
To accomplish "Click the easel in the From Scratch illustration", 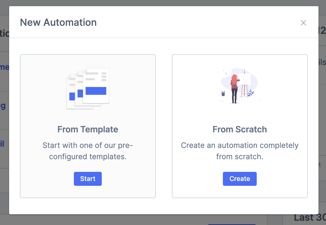I will [244, 91].
